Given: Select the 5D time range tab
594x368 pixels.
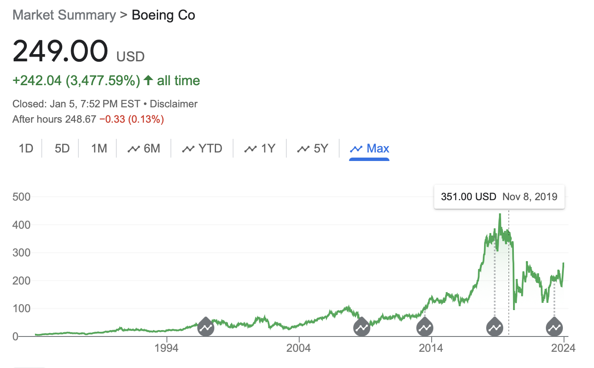Looking at the screenshot, I should point(62,149).
